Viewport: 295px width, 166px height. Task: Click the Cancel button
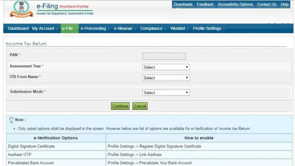140,106
